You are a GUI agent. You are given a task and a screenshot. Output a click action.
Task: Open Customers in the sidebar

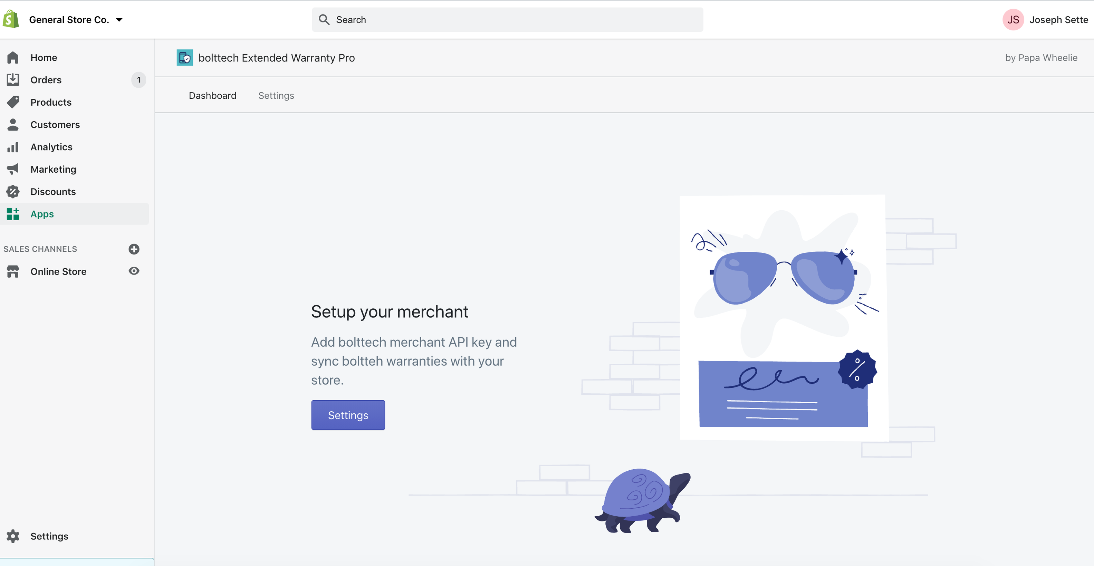[55, 124]
